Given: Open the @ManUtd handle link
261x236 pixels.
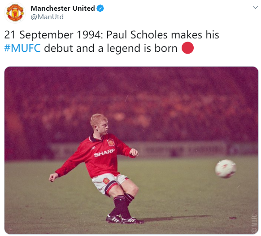Looking at the screenshot, I should 47,17.
